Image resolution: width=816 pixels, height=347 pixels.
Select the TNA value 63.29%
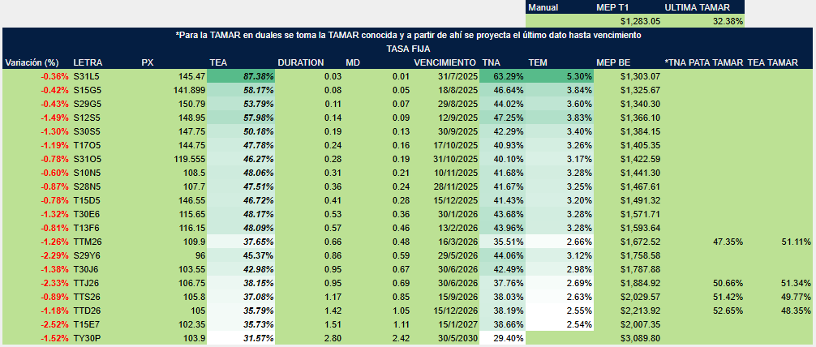(x=501, y=76)
